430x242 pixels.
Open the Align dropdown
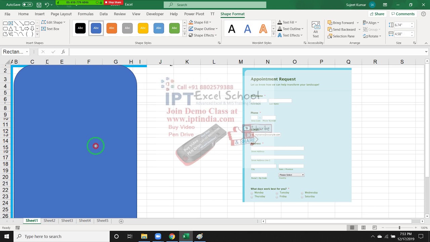click(x=371, y=23)
